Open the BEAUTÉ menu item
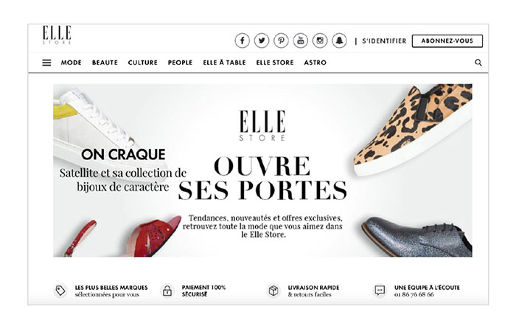Screen dimensions: 516x323 (x=105, y=63)
